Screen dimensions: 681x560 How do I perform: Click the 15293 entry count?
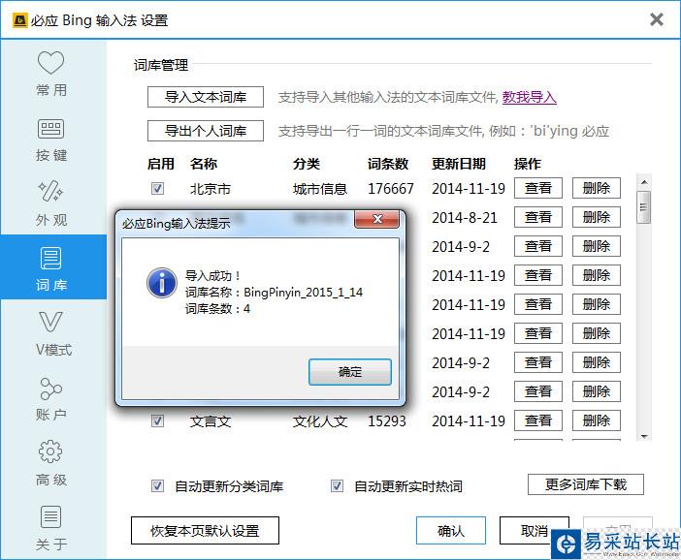click(x=386, y=421)
